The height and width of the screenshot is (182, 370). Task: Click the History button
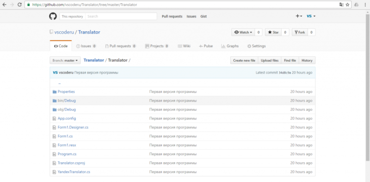(307, 60)
